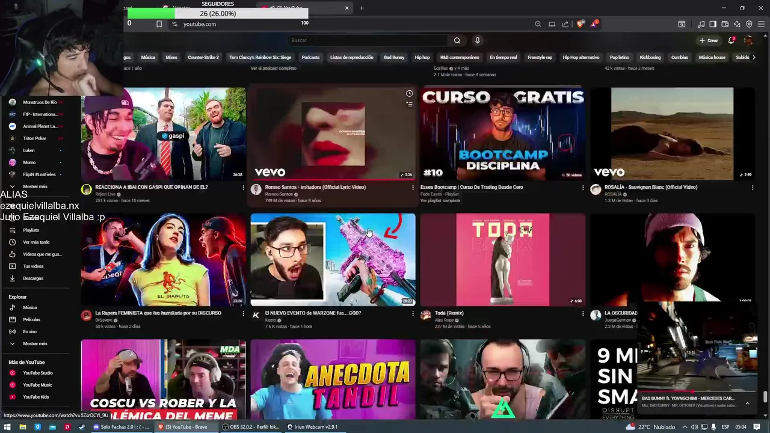Bookmark this page icon
This screenshot has width=770, height=433.
click(x=159, y=24)
